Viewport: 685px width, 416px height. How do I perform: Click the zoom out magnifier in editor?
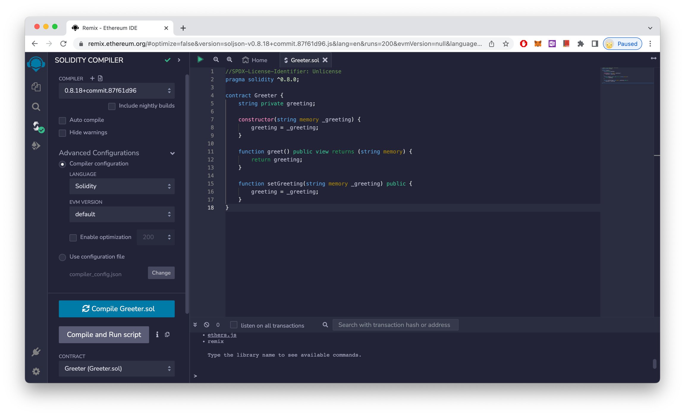pos(216,60)
